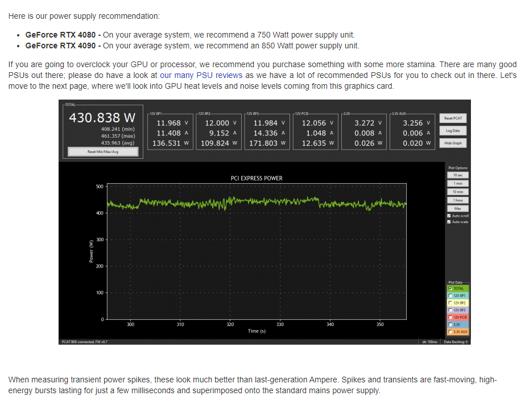
Task: Enable the 12V 8P2 plot data checkbox
Action: tap(450, 303)
